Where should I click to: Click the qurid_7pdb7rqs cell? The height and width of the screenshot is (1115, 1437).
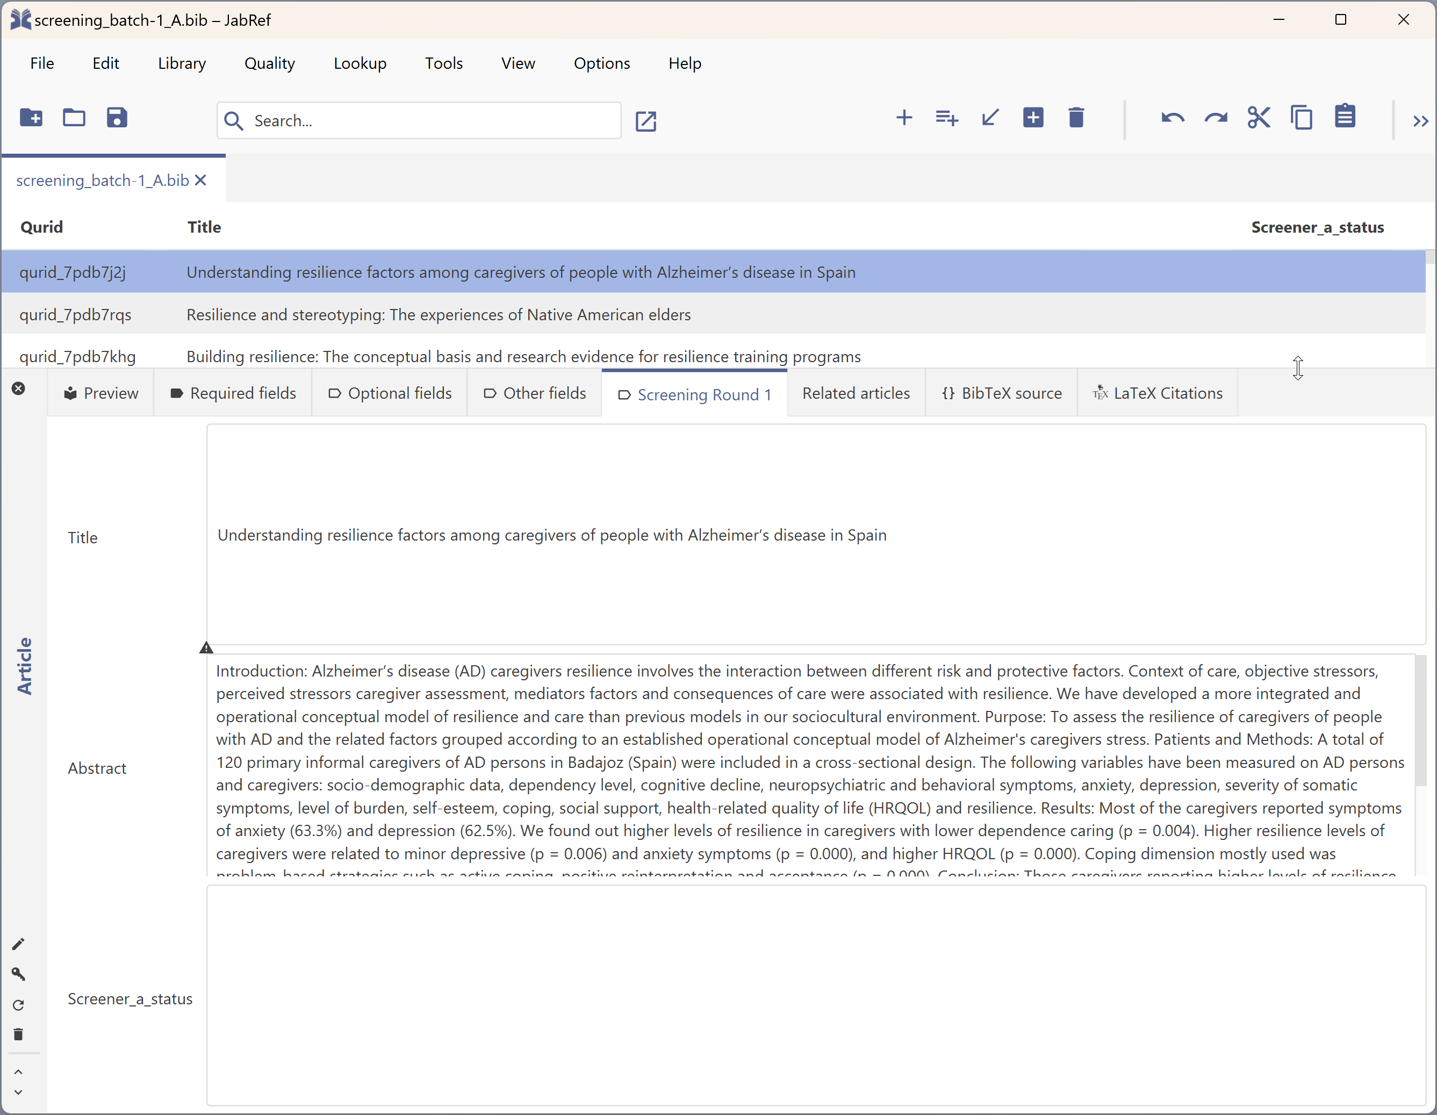(x=76, y=315)
